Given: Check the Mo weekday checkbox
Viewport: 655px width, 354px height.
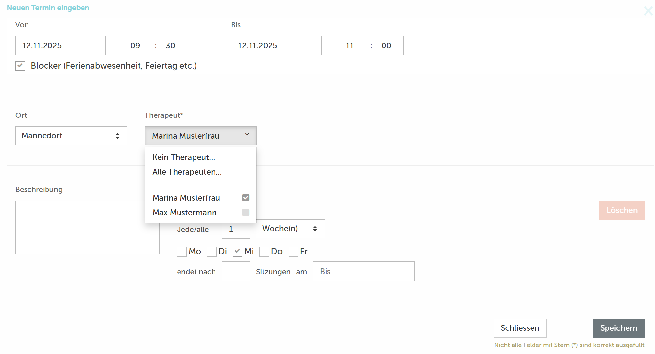Looking at the screenshot, I should coord(182,252).
